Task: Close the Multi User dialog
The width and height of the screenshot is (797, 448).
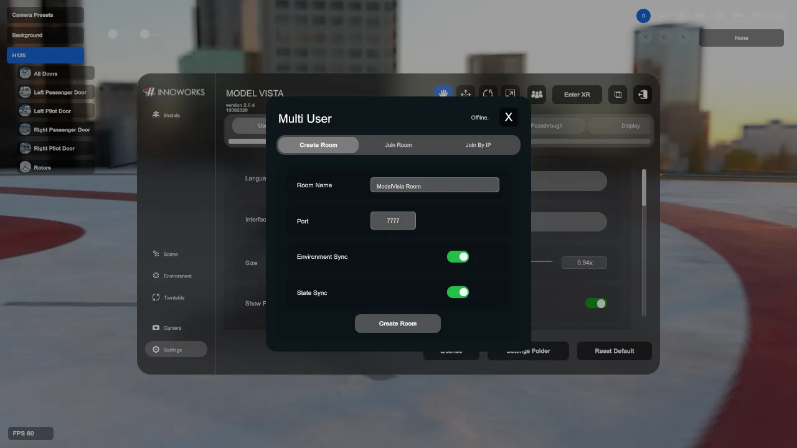Action: point(509,117)
